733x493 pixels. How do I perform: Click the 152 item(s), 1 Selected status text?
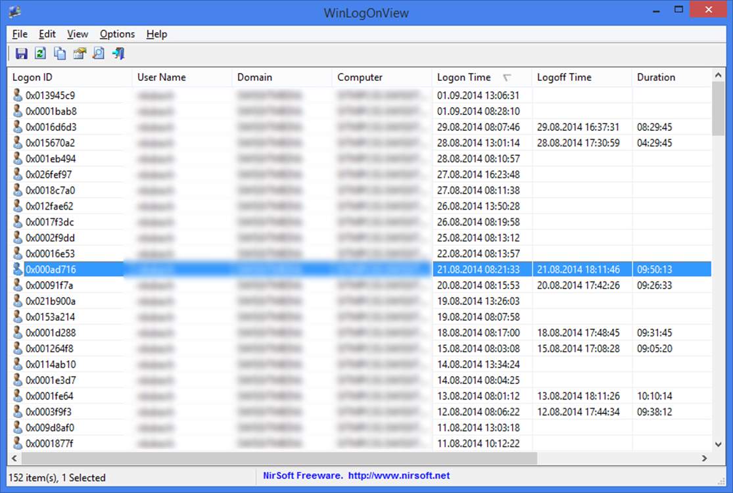point(57,478)
